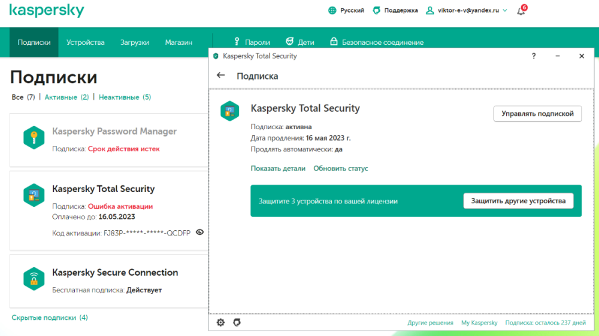Open My Kaspersky footer link
This screenshot has height=336, width=599.
point(479,323)
